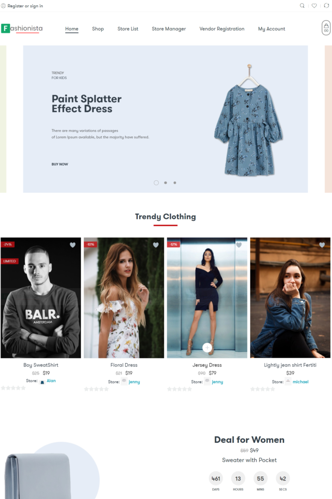Click the BUY NOW link
Screen dimensions: 332x499
click(60, 164)
